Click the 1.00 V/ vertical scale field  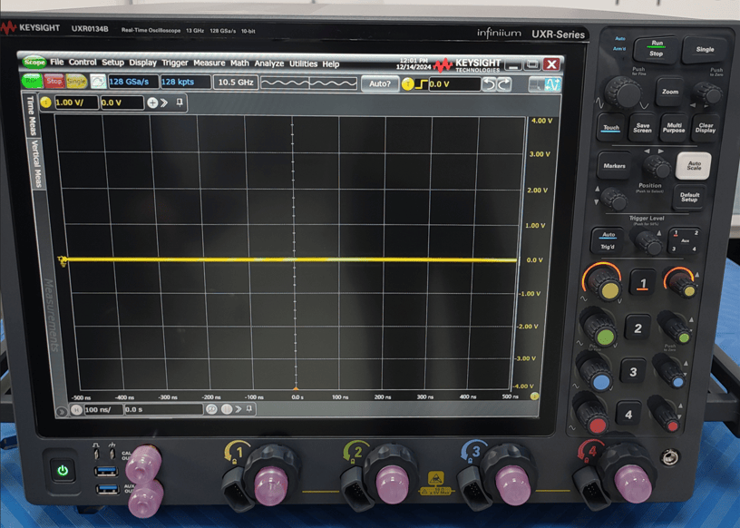[76, 103]
